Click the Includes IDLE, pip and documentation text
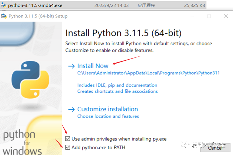This screenshot has height=155, width=233. click(117, 85)
